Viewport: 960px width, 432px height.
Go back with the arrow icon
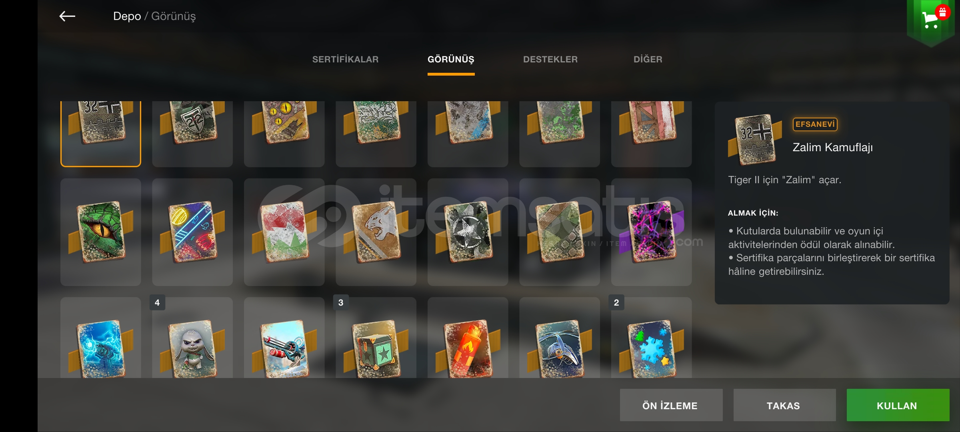point(67,16)
